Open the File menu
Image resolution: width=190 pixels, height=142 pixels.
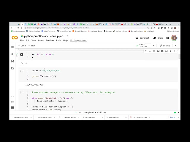coord(22,40)
